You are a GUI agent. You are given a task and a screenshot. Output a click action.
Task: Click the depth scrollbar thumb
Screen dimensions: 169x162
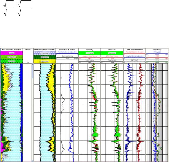point(33,72)
